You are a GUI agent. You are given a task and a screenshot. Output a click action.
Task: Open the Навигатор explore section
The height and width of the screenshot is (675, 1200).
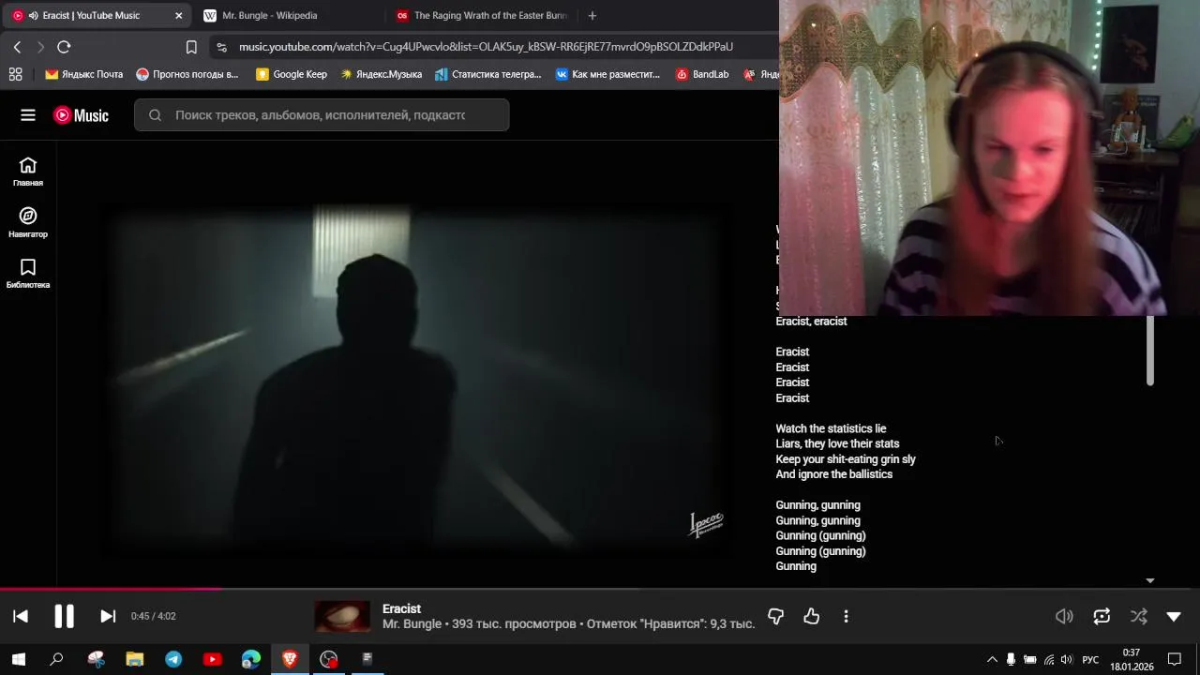point(28,223)
